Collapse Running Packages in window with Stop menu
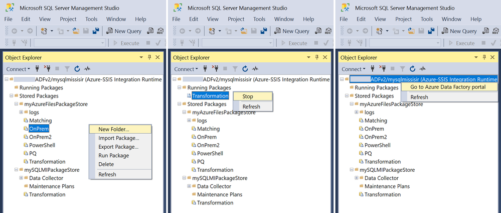 [x=180, y=88]
